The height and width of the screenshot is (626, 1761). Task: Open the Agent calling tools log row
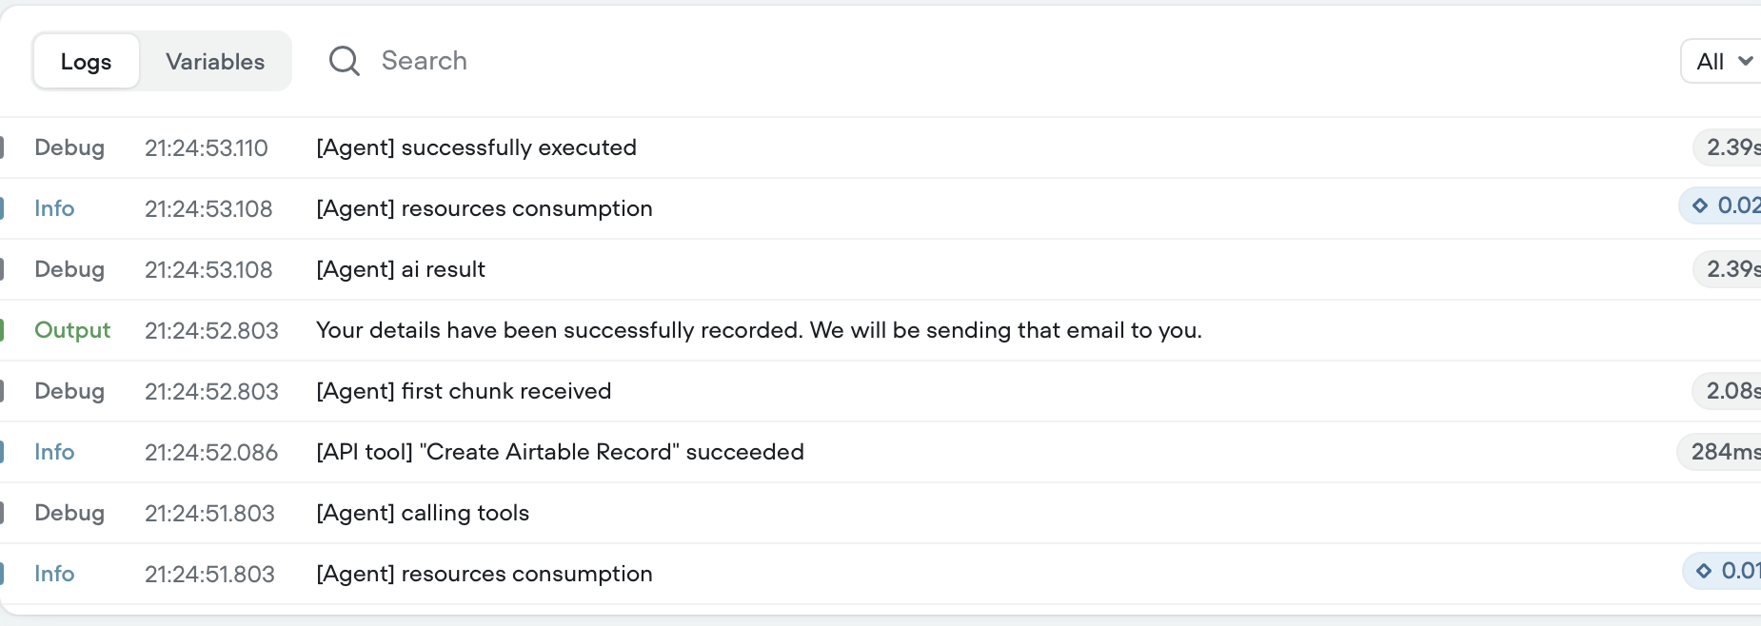pyautogui.click(x=880, y=513)
